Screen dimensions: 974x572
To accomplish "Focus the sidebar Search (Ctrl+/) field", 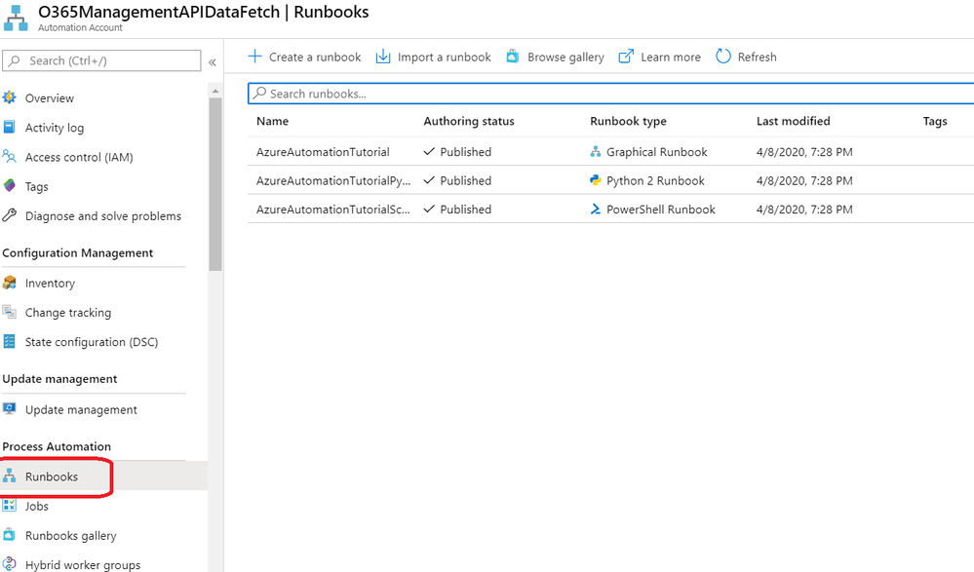I will click(x=101, y=60).
